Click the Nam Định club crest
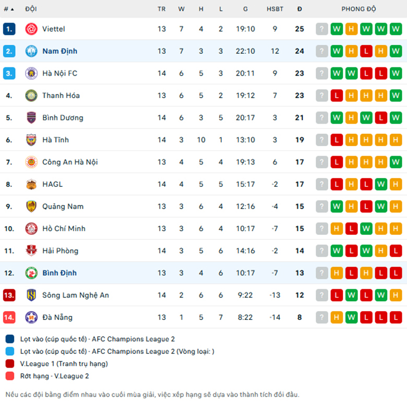The image size is (407, 403). (x=31, y=51)
